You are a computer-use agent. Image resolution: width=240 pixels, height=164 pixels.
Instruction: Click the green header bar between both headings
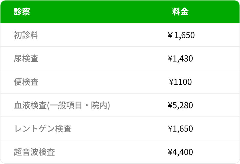[x=99, y=12]
